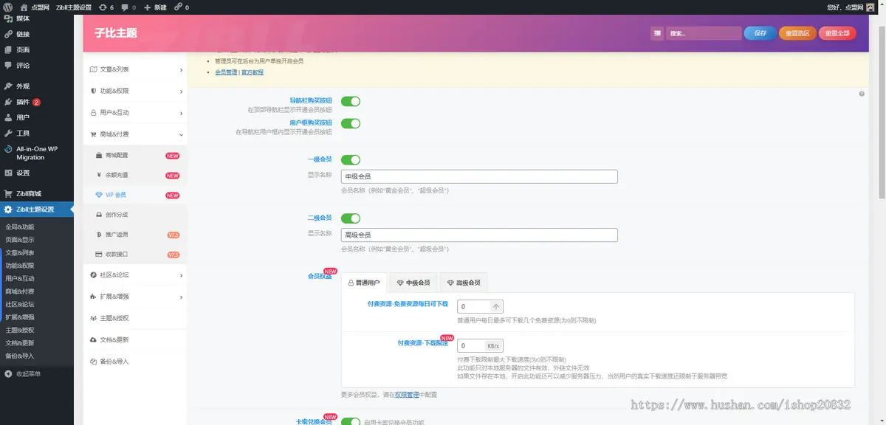Open Zibll商城 in the WordPress sidebar
Viewport: 886px width, 425px height.
pos(37,193)
